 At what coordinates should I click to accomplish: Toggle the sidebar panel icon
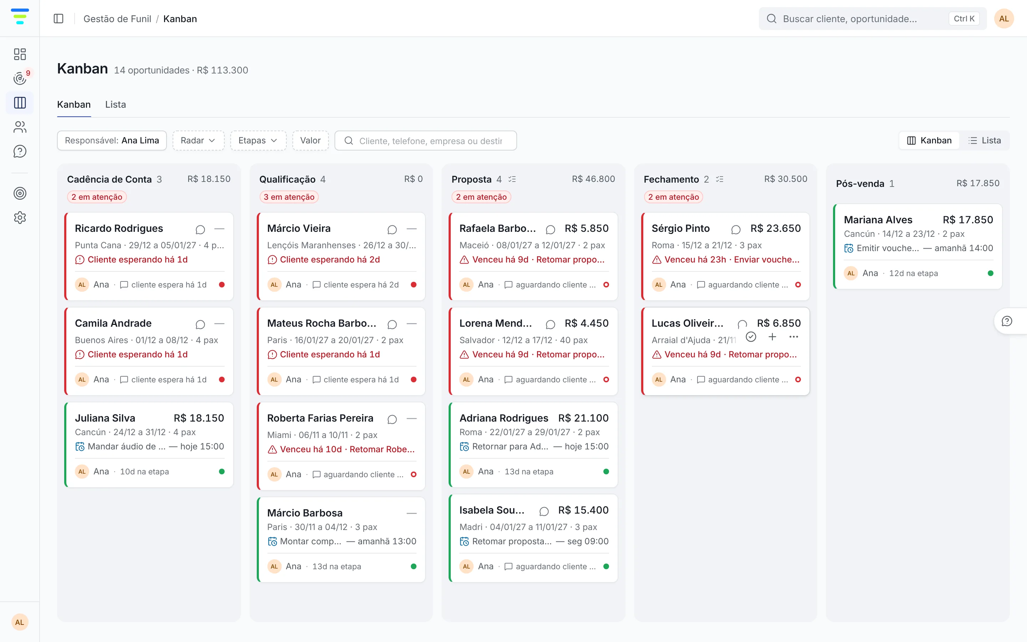[58, 19]
